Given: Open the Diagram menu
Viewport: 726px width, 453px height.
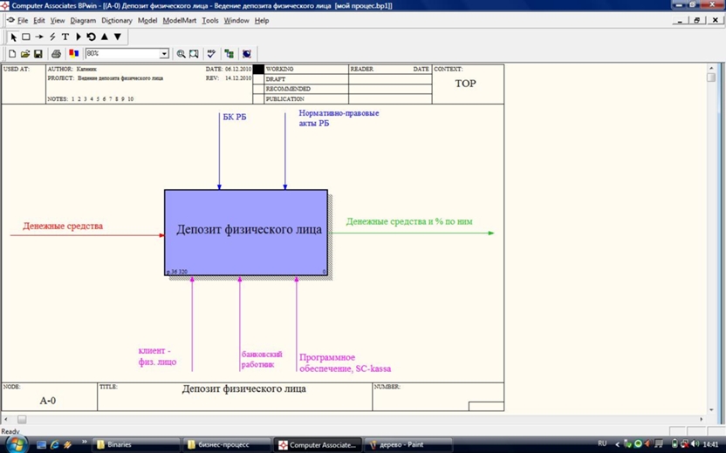Looking at the screenshot, I should point(84,21).
